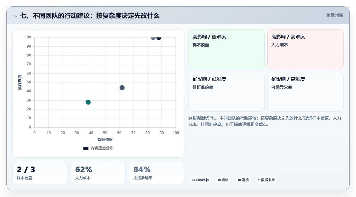Viewport: 356px width, 197px height.
Task: Open the 高影响 / 低难度 quadrant card
Action: [227, 49]
